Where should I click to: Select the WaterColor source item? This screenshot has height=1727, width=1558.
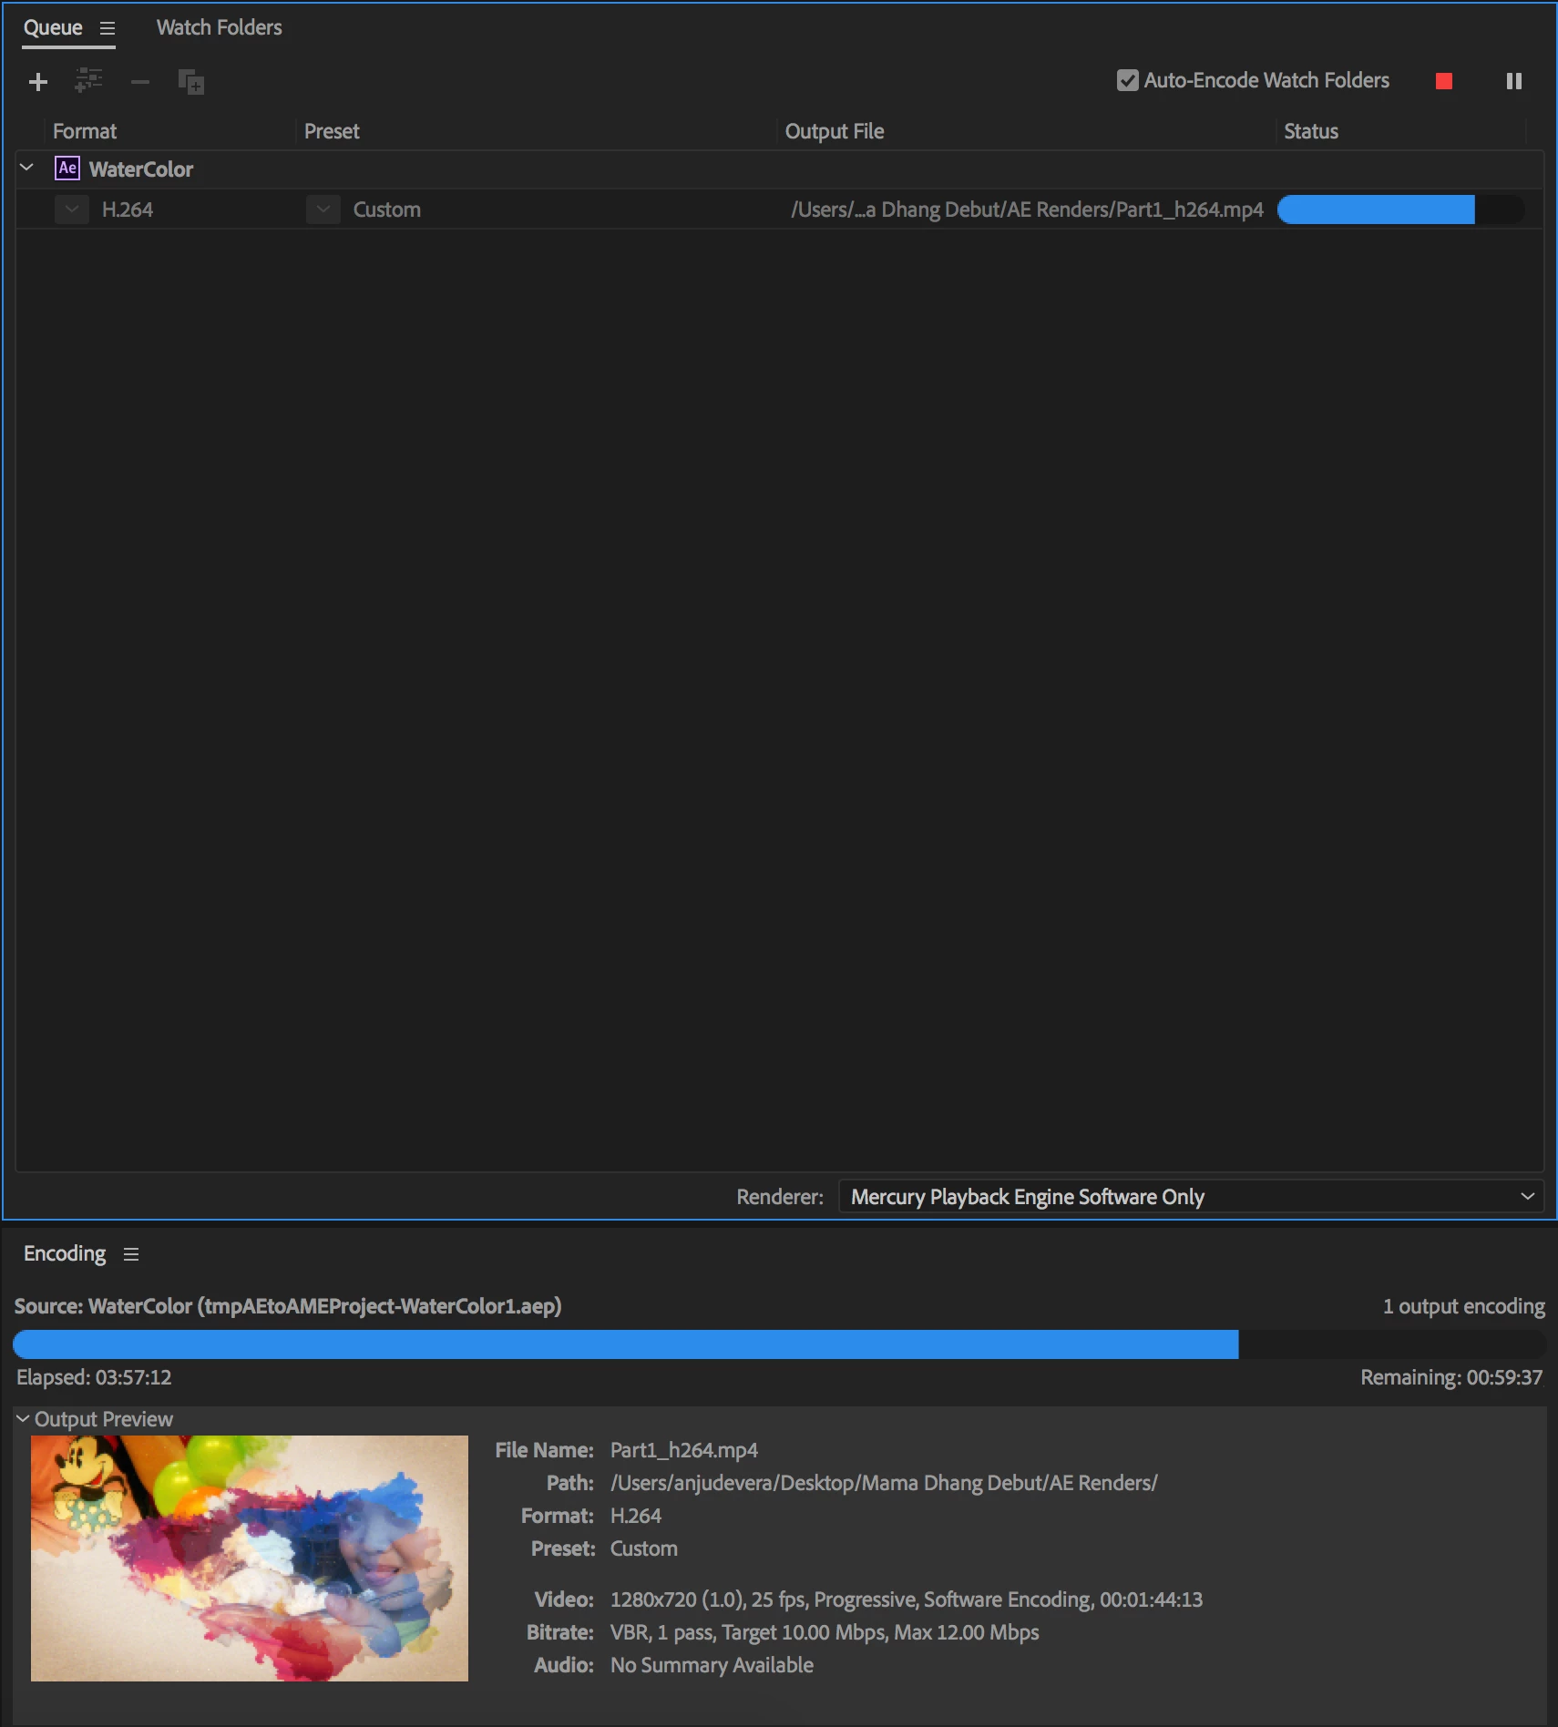tap(141, 169)
